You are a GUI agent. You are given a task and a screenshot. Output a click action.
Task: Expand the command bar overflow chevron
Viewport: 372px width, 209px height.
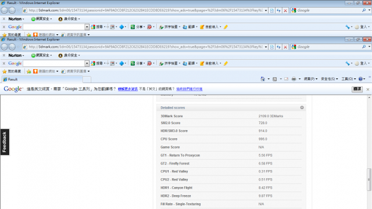point(370,77)
